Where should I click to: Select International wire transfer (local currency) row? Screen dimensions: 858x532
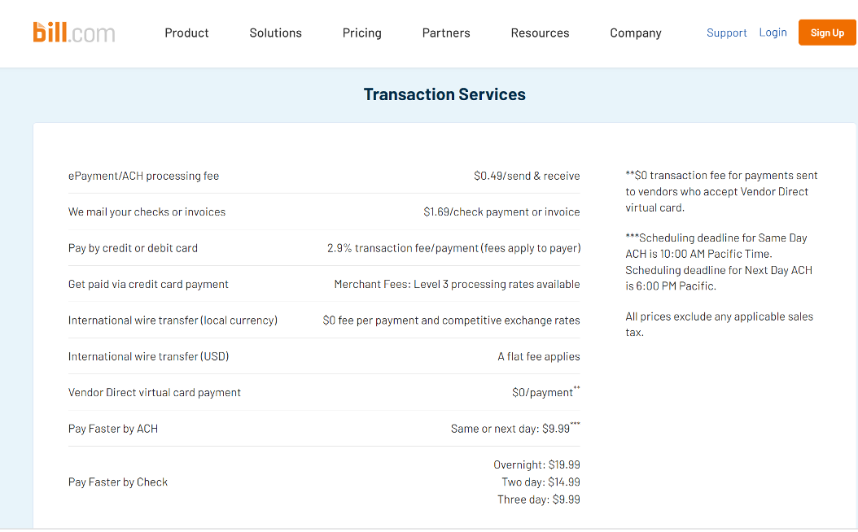173,321
